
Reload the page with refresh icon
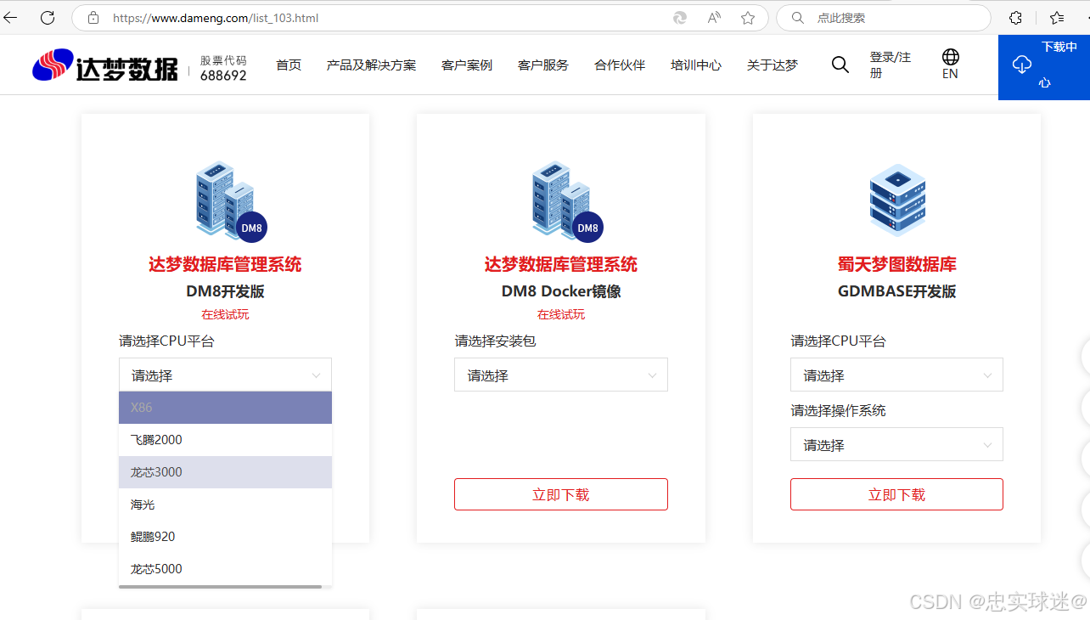48,17
